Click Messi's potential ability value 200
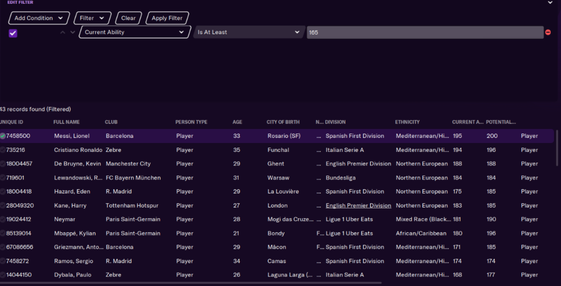The width and height of the screenshot is (561, 286). tap(492, 136)
